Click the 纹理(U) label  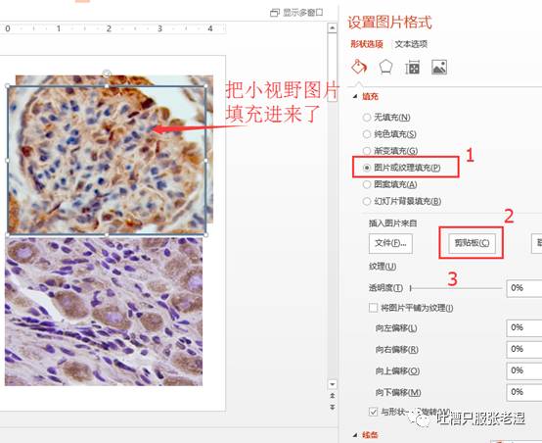[383, 267]
